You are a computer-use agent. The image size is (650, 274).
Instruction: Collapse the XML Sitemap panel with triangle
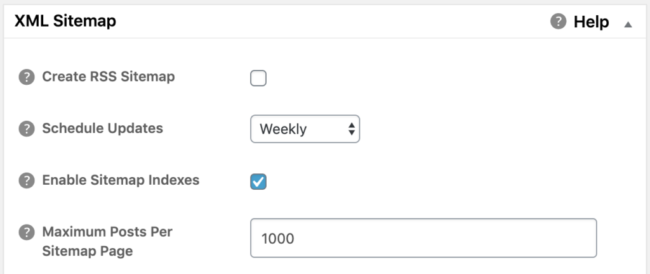(x=628, y=25)
